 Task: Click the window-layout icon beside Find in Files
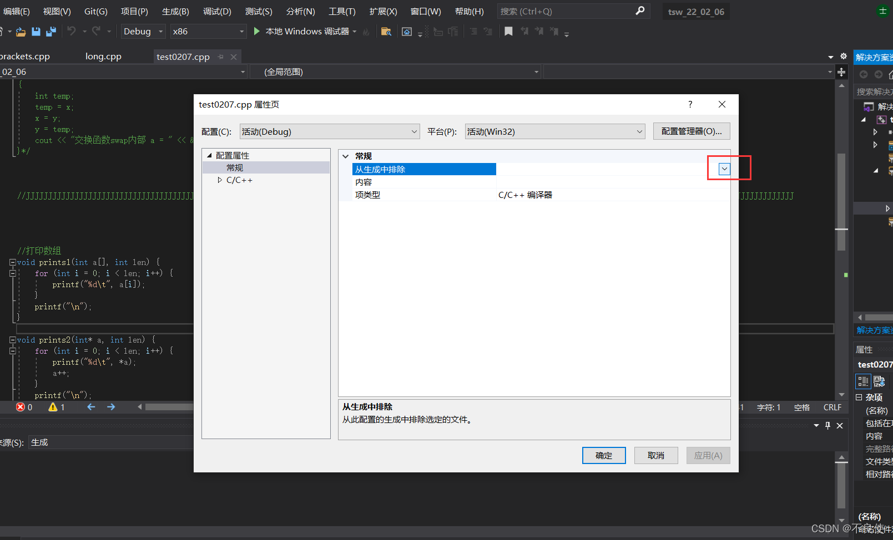(x=407, y=32)
